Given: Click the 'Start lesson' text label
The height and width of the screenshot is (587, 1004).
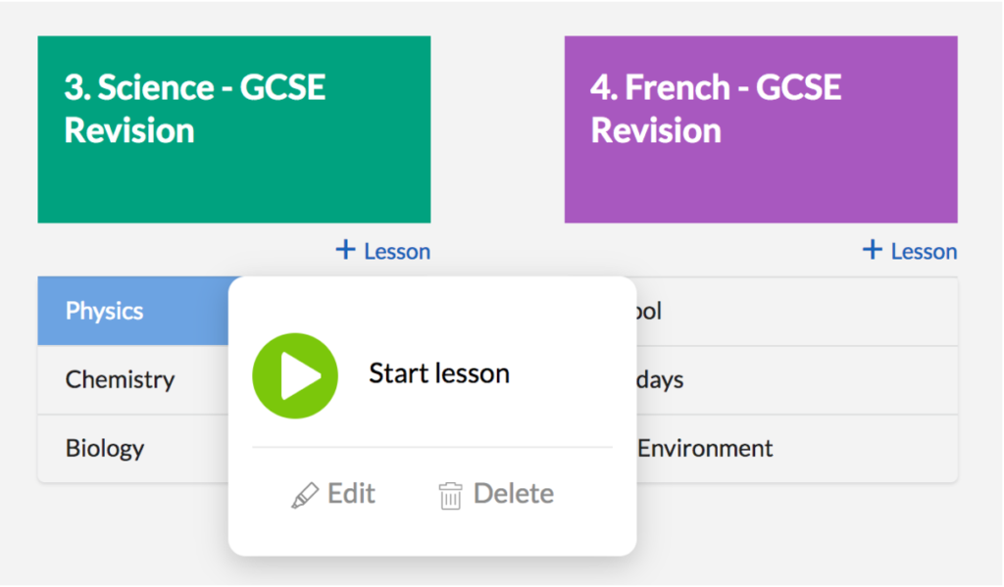Looking at the screenshot, I should tap(438, 373).
